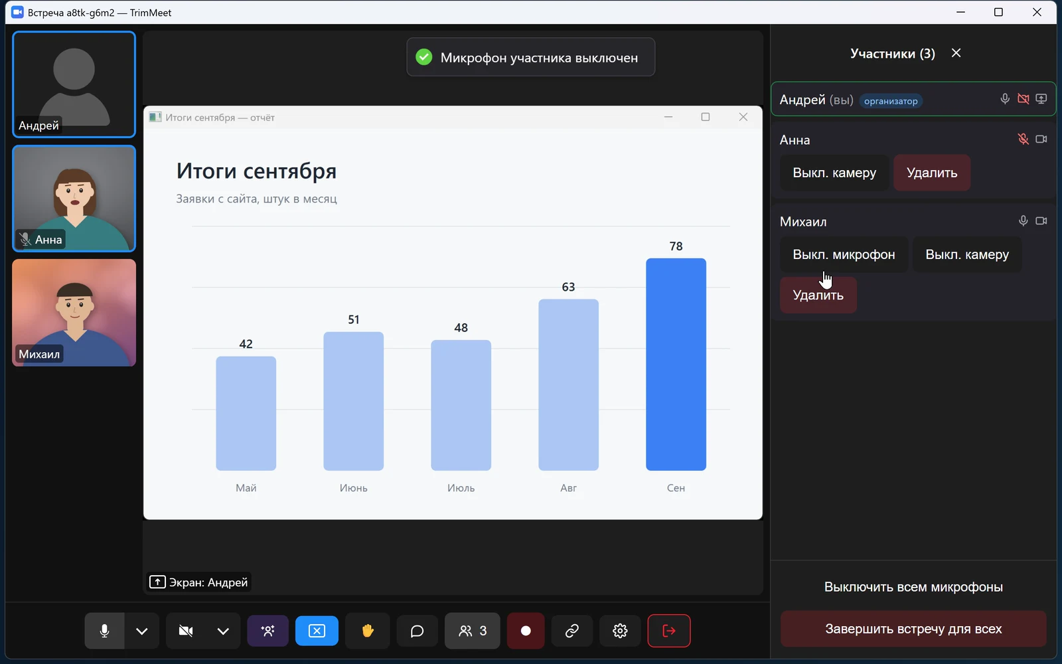Image resolution: width=1062 pixels, height=664 pixels.
Task: Open settings gear in toolbar
Action: tap(620, 631)
